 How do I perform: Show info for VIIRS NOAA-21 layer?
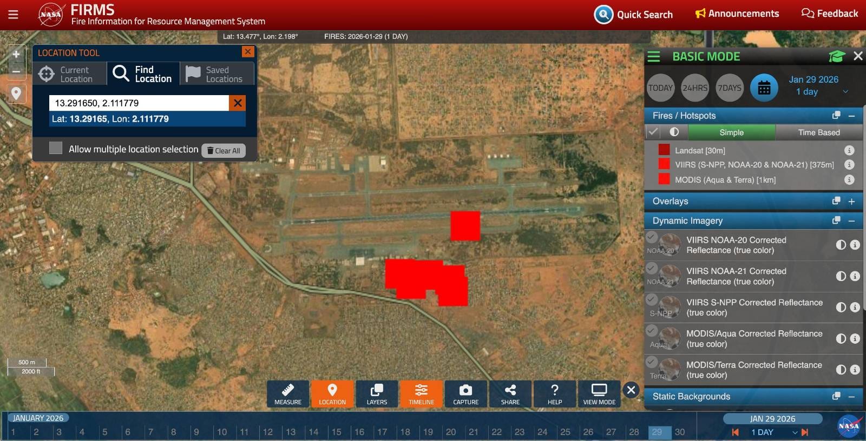(x=855, y=276)
